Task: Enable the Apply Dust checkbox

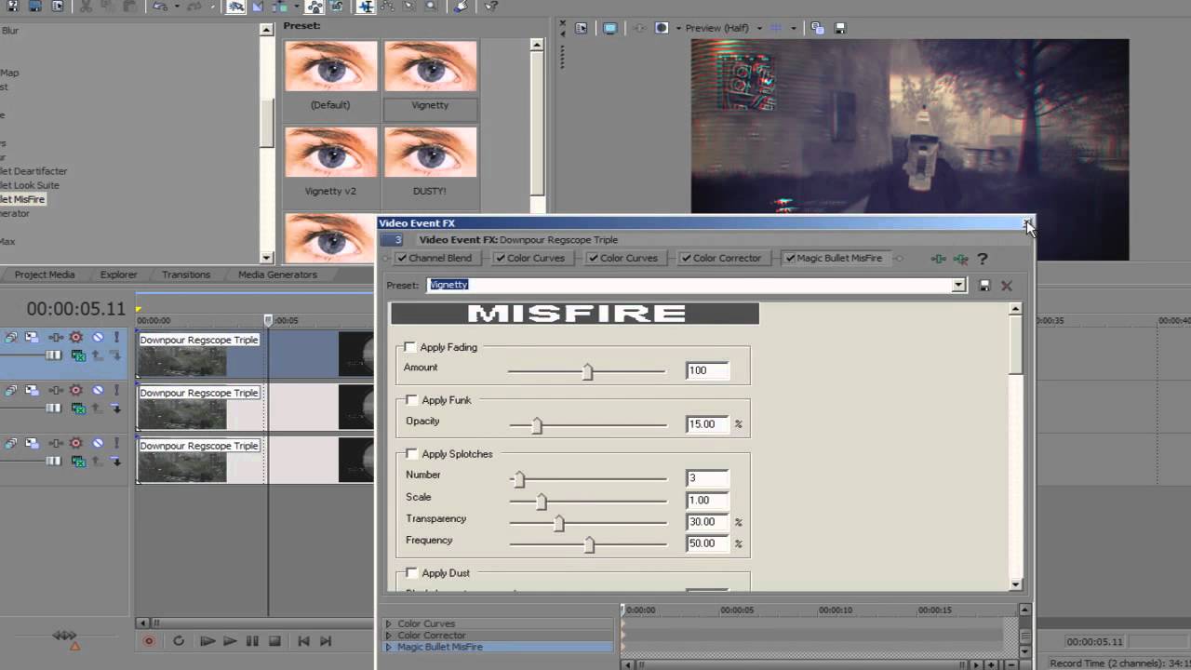Action: coord(412,573)
